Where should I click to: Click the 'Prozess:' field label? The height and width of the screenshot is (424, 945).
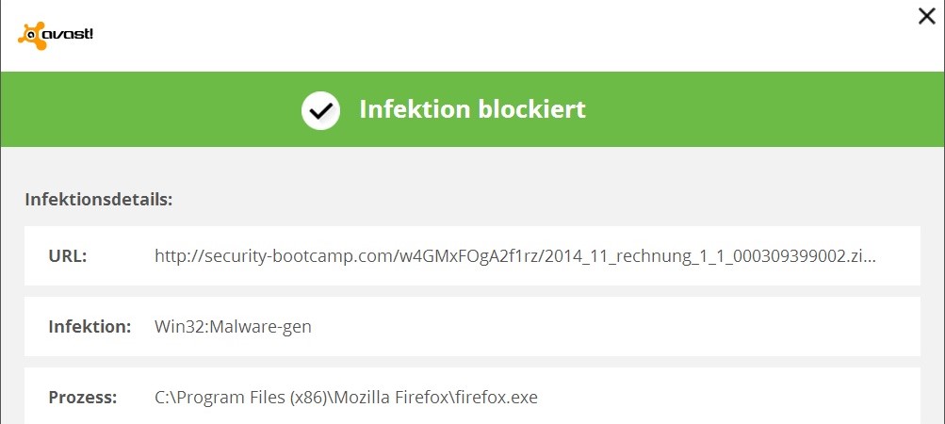pos(83,398)
